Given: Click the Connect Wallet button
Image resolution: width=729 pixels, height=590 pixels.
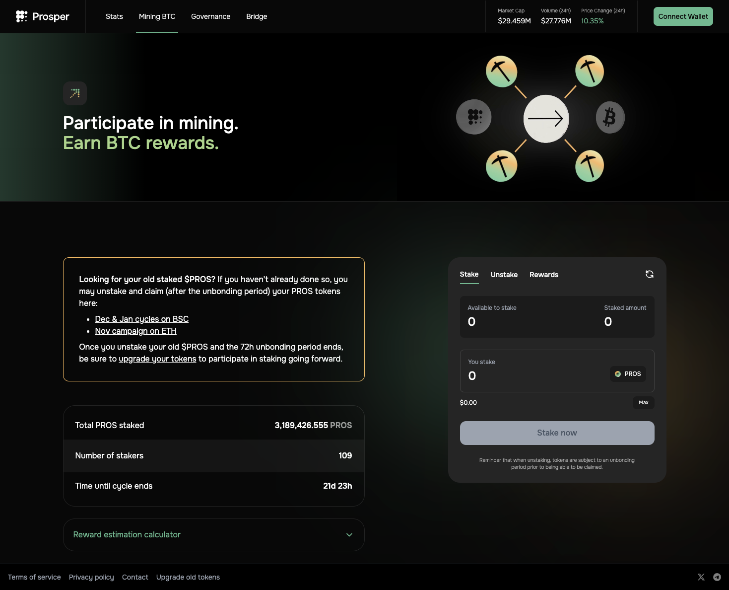Looking at the screenshot, I should (x=683, y=16).
